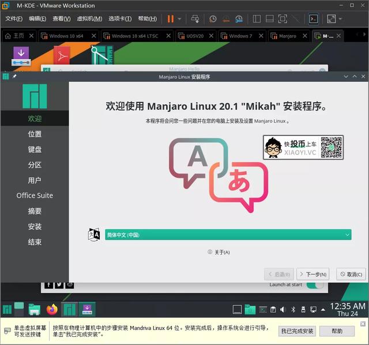Open the snapshot manager icon
Screen dimensions: 369x345
coord(239,19)
